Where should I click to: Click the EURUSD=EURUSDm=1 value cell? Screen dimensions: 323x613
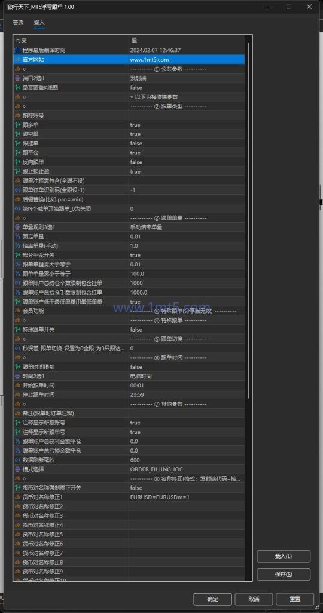[187, 497]
